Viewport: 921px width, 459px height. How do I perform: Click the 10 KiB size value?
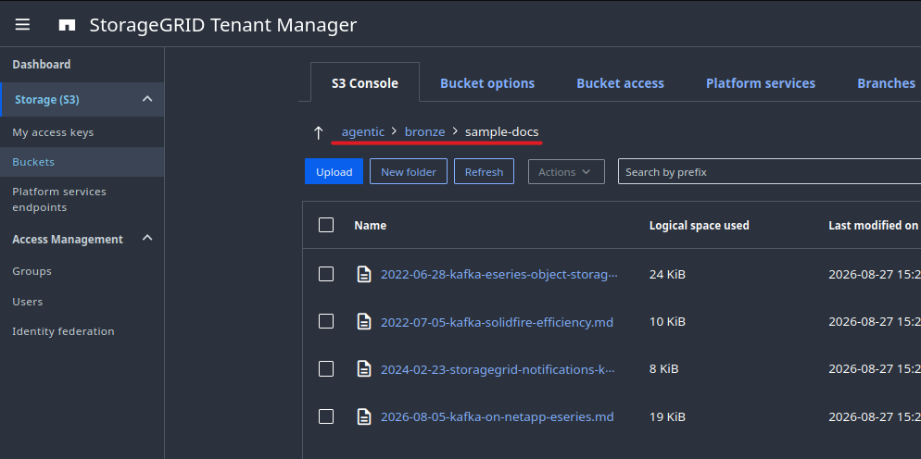[667, 322]
